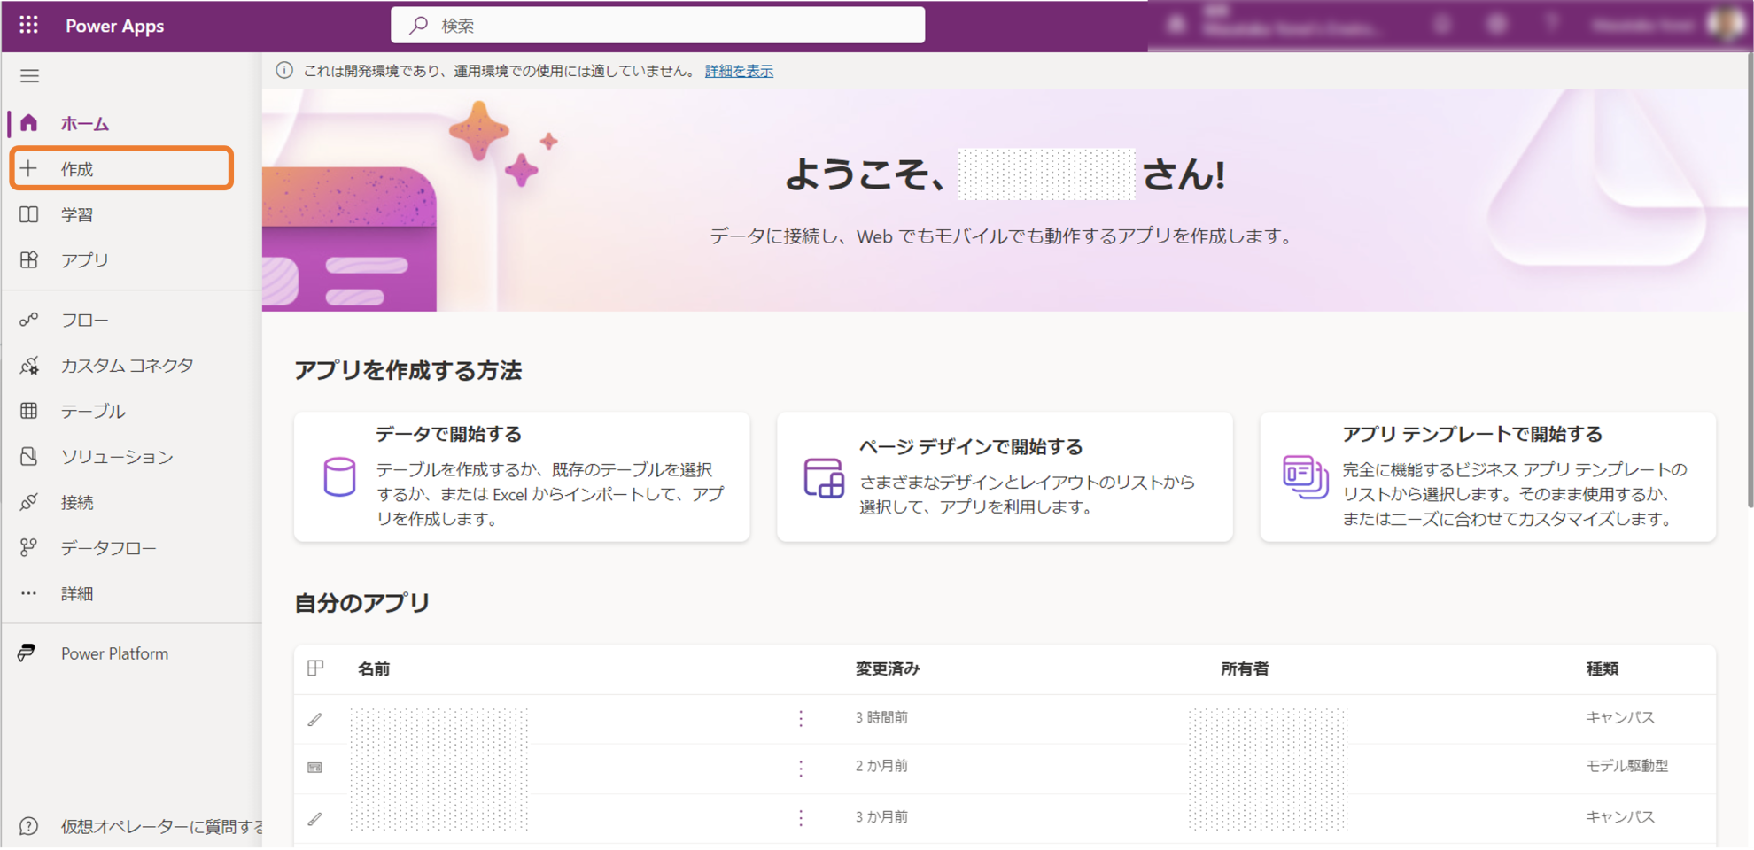Click the ソリューション icon
1754x850 pixels.
click(x=28, y=456)
